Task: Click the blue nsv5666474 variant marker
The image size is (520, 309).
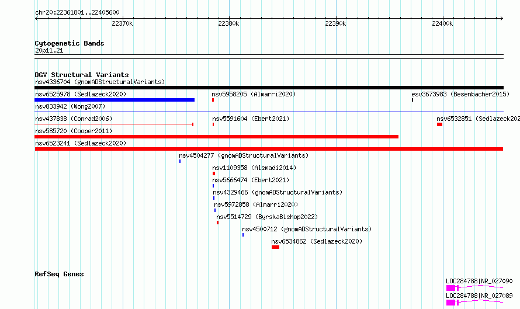Action: coord(213,186)
